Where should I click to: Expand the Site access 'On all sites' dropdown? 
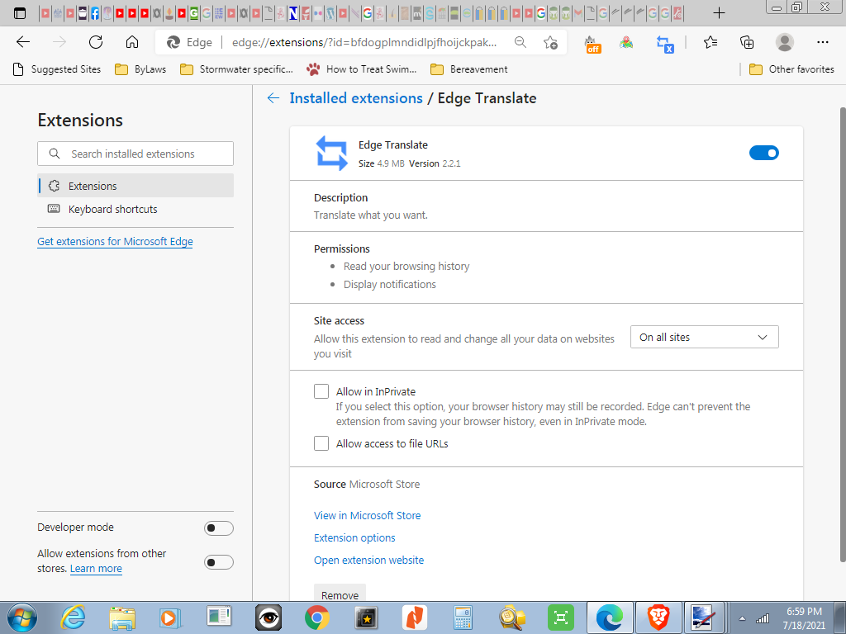(x=704, y=337)
